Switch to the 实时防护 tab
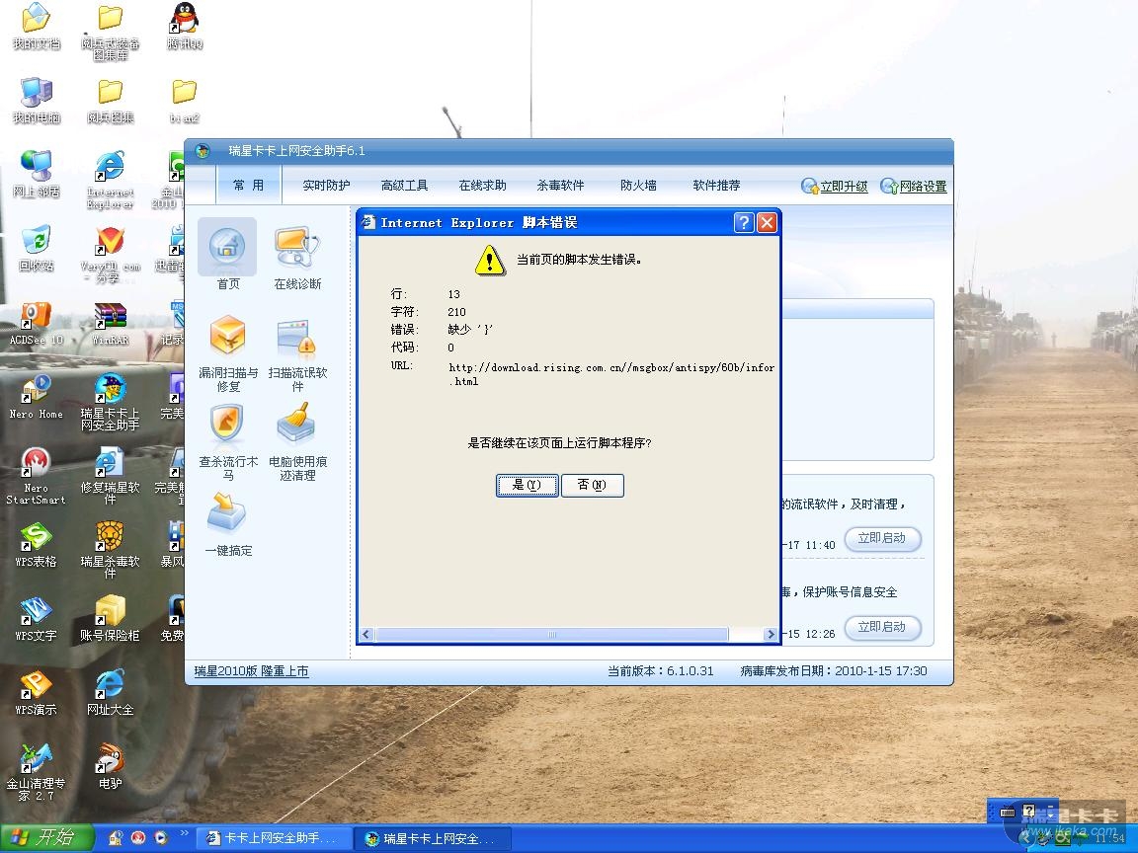Image resolution: width=1138 pixels, height=853 pixels. click(x=326, y=186)
